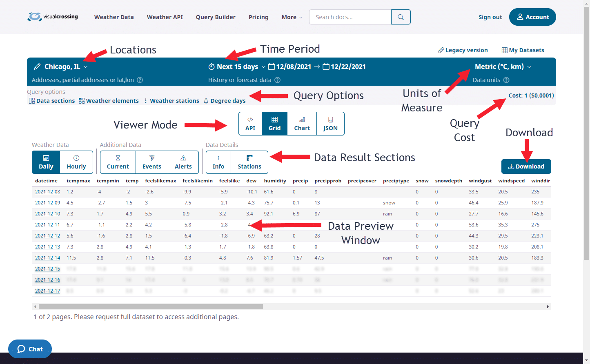Image resolution: width=590 pixels, height=364 pixels.
Task: Select the Pricing menu item
Action: point(258,17)
